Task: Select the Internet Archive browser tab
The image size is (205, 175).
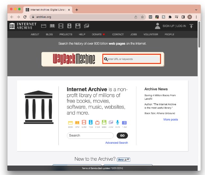Action: (x=48, y=10)
